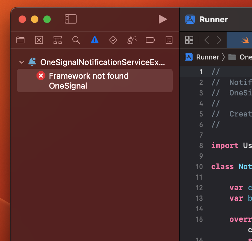The width and height of the screenshot is (252, 241).
Task: Collapse the OneSignalNotificationServiceExtension issue group
Action: click(x=22, y=62)
